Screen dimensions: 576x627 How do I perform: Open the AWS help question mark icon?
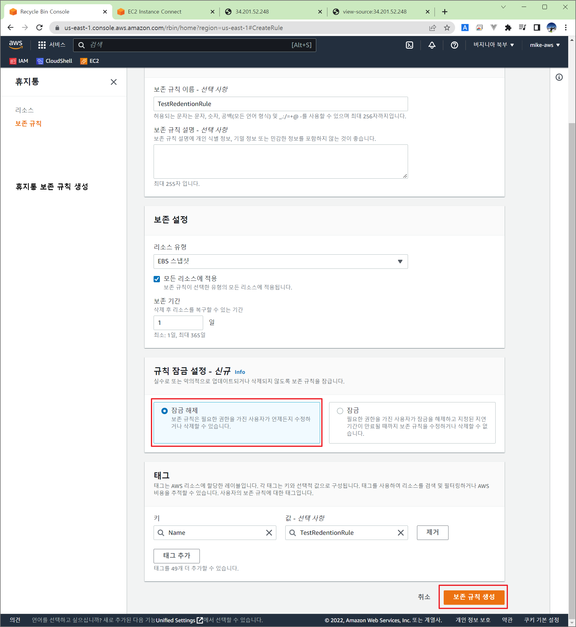click(x=454, y=45)
